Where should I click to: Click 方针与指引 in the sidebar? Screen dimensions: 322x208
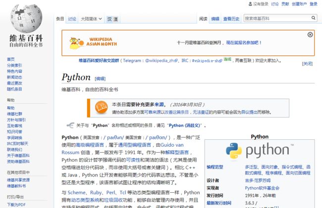pyautogui.click(x=16, y=120)
